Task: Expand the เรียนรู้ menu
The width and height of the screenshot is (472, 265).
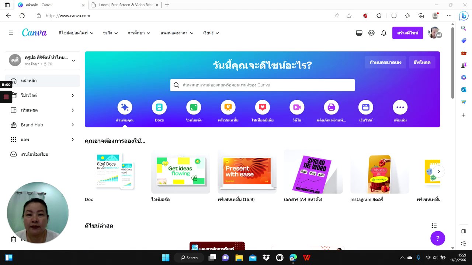Action: pos(211,33)
